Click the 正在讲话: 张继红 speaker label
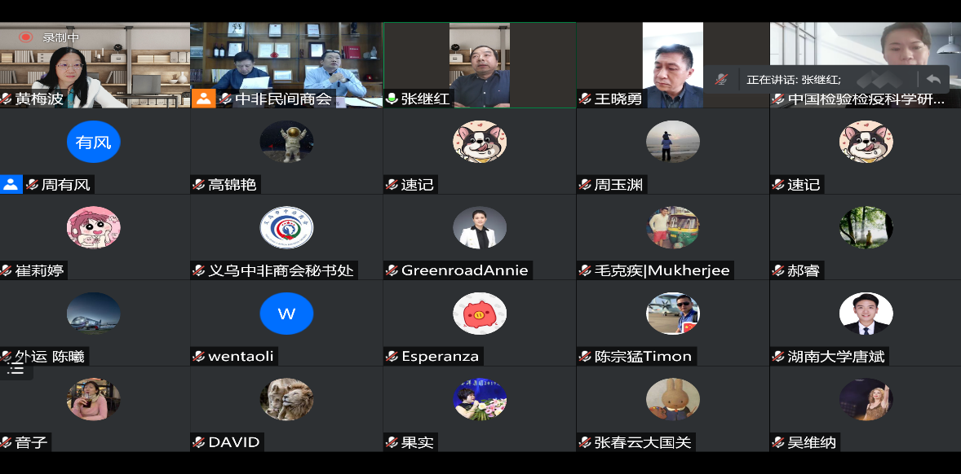The width and height of the screenshot is (961, 474). click(x=793, y=80)
